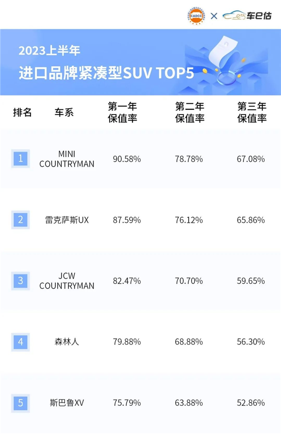Click the rank 2 number badge
281x434 pixels.
coord(21,220)
